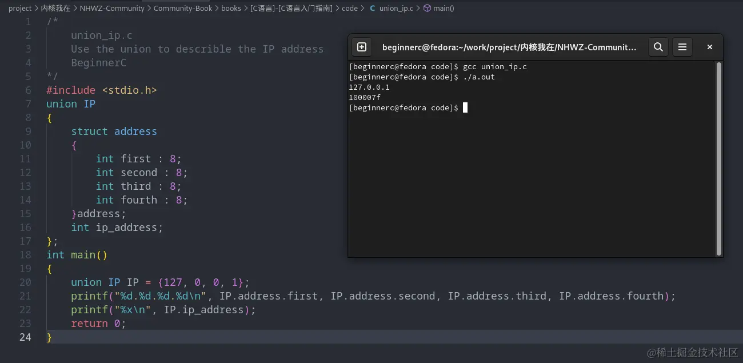This screenshot has width=743, height=363.
Task: Click 'second' bit-field member name
Action: tap(139, 173)
